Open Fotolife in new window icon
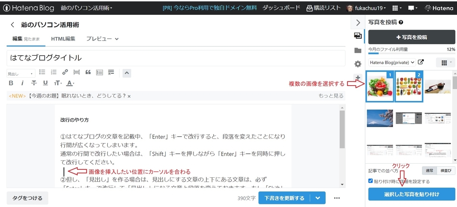Viewport: 457px width, 207px height. click(421, 62)
